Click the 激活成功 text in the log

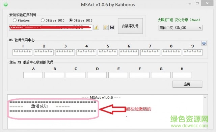39,106
